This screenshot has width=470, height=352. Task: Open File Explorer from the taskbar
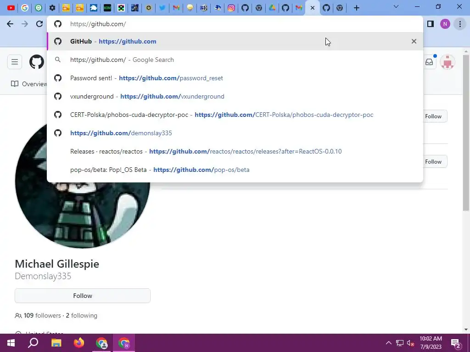(x=56, y=343)
